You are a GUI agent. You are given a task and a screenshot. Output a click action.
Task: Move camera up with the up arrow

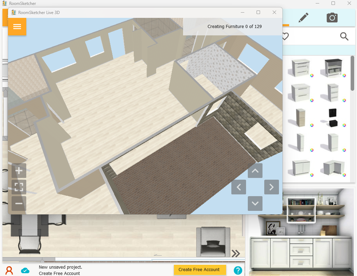coord(255,171)
